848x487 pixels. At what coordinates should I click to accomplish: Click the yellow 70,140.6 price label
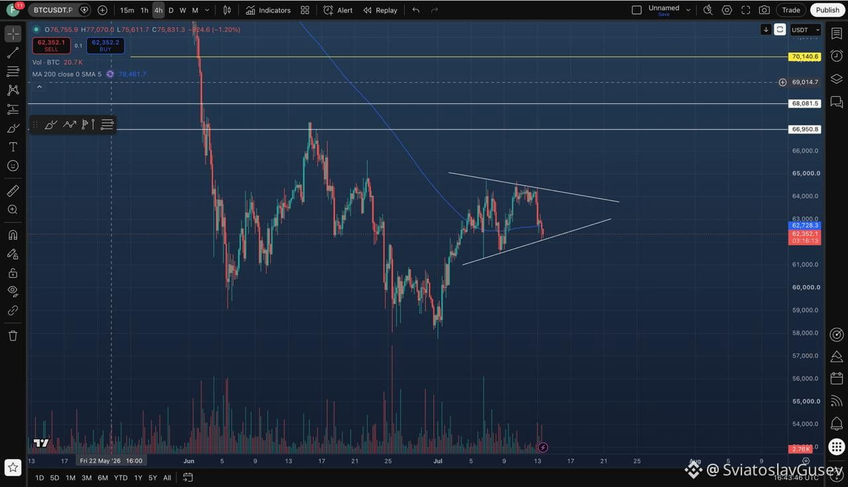point(805,57)
